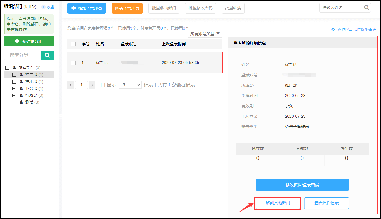Click 返回"推广部"权限设置 link

tap(357, 29)
